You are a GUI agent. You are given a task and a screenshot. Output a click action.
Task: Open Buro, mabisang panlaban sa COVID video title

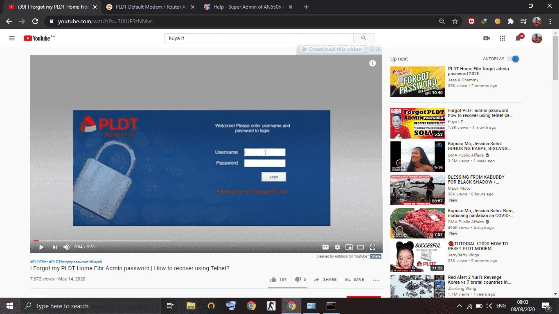480,213
